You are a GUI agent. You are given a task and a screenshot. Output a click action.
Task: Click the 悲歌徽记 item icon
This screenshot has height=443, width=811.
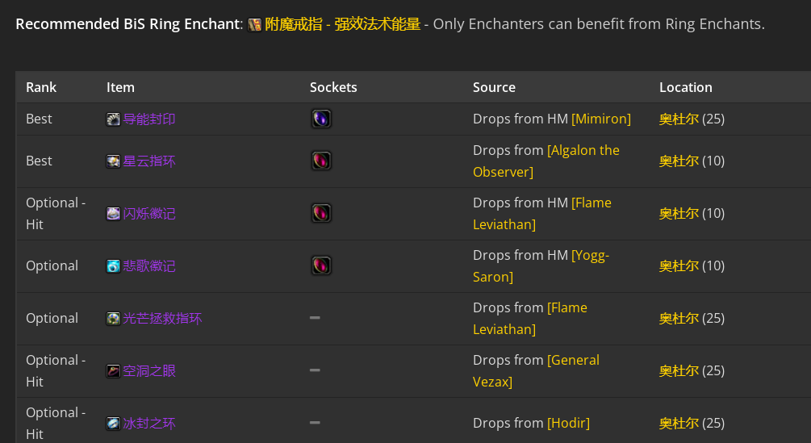[x=113, y=266]
